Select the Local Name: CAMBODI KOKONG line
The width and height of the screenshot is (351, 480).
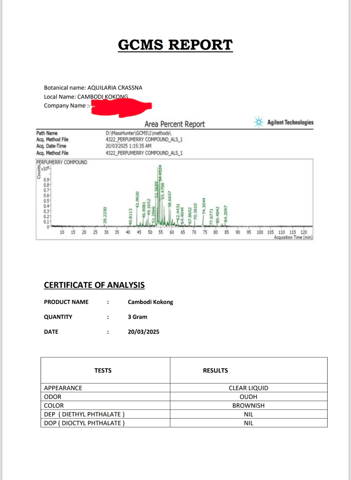86,97
